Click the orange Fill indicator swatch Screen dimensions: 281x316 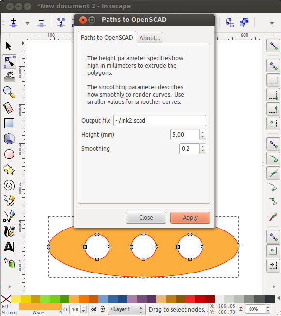click(40, 306)
